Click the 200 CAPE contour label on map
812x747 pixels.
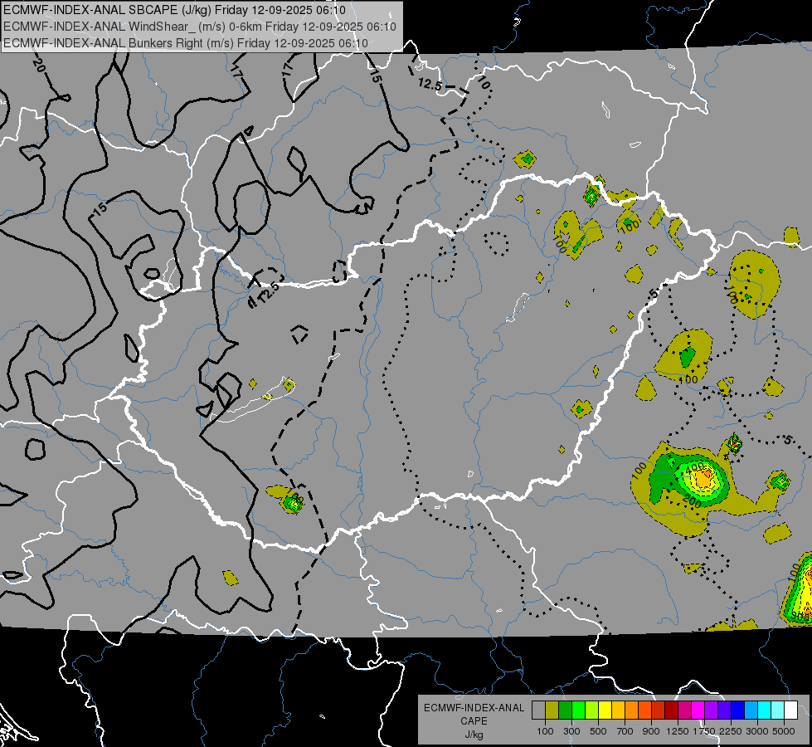(693, 502)
